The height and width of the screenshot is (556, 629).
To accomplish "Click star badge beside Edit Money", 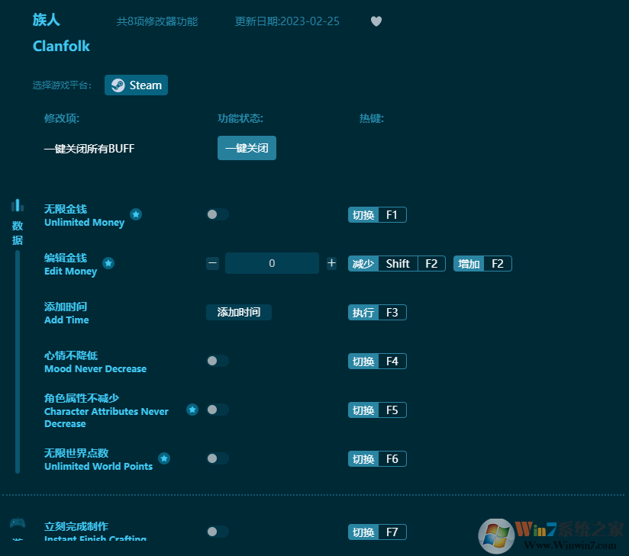I will 108,263.
